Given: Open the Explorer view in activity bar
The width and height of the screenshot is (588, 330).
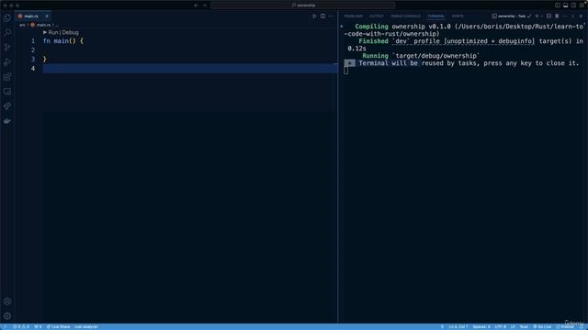Looking at the screenshot, I should (x=7, y=18).
